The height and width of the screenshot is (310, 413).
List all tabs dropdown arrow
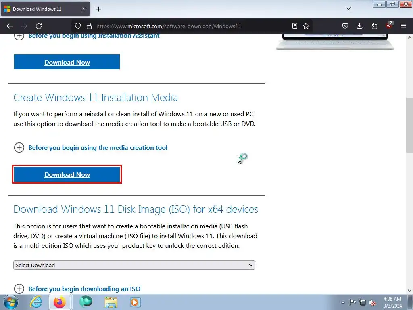pos(348,9)
